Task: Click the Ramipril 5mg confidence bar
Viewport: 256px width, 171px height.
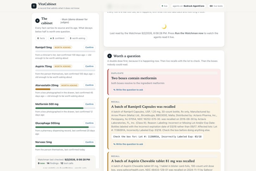Action: tap(65, 51)
